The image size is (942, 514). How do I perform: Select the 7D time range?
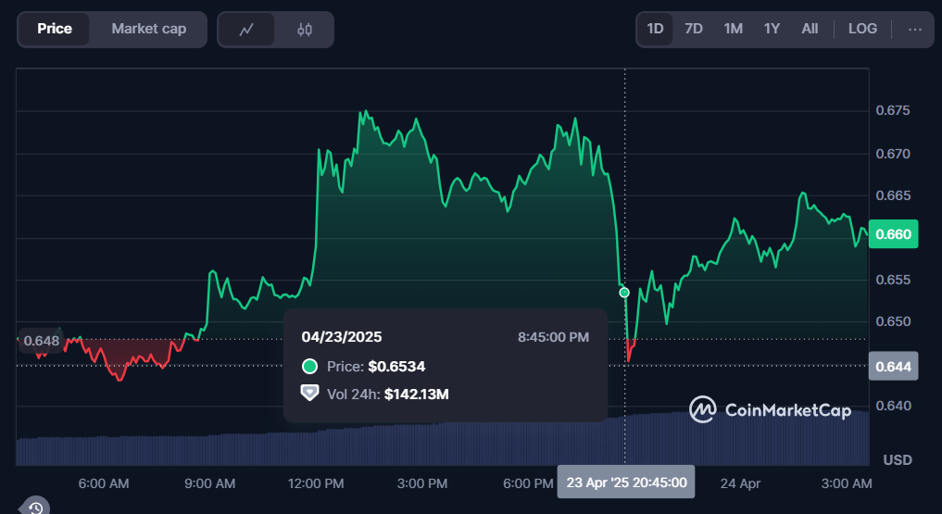694,29
